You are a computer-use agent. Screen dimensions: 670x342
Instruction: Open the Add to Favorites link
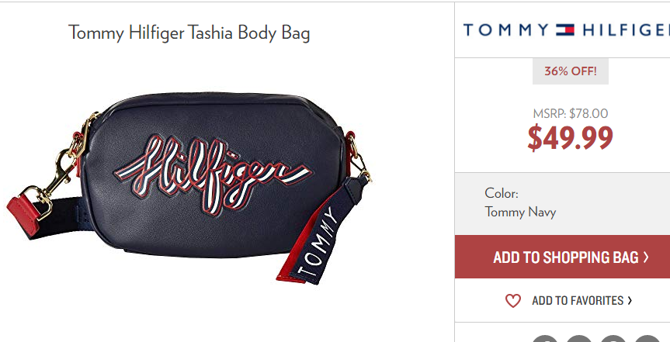click(x=569, y=301)
